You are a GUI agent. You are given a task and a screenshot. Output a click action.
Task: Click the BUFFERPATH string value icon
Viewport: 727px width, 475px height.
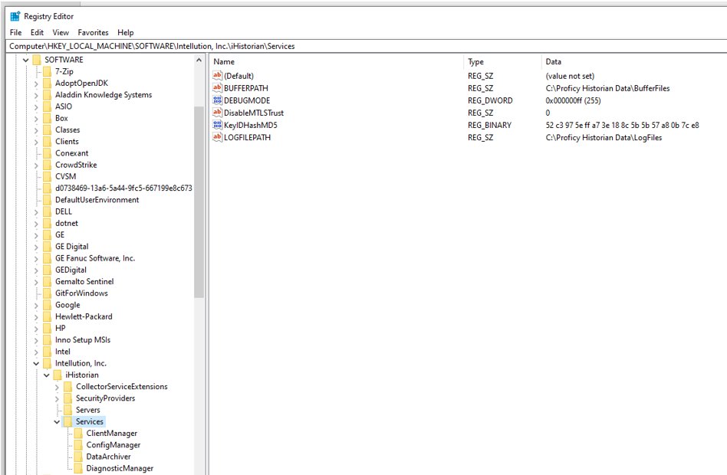tap(218, 87)
